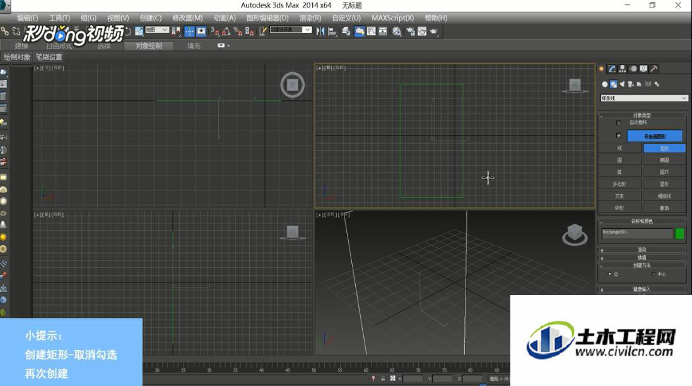Select the Geometry category icon
The image size is (692, 386).
click(604, 84)
